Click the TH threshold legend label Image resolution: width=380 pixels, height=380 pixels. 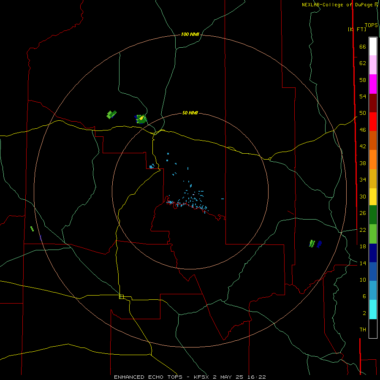(x=363, y=330)
